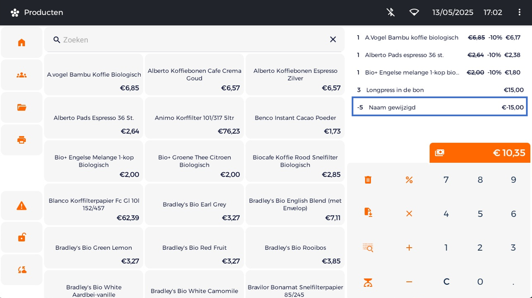532x298 pixels.
Task: Add Benco Instant Cacao Poeder
Action: click(x=295, y=118)
